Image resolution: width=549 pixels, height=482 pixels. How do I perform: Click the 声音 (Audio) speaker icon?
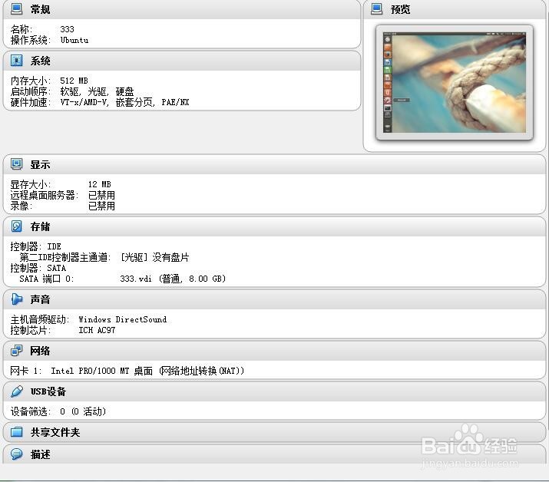pyautogui.click(x=16, y=299)
